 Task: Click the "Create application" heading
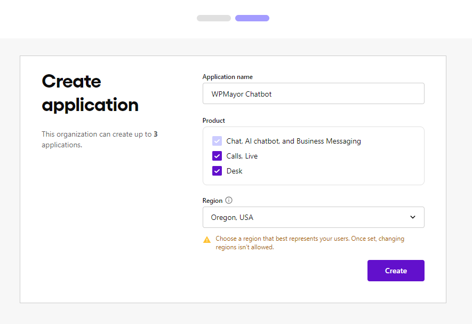90,93
